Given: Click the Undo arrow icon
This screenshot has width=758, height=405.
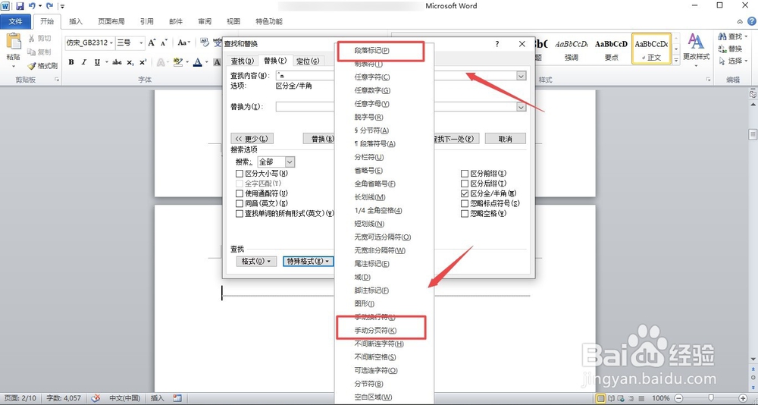Looking at the screenshot, I should click(x=32, y=6).
